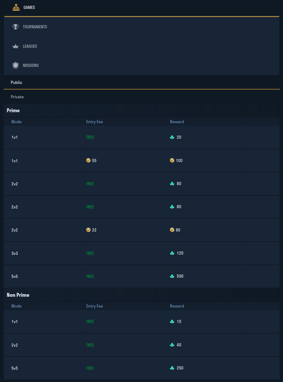283x382 pixels.
Task: Choose the Prime 5v5 mode with 500 reward
Action: click(x=142, y=276)
